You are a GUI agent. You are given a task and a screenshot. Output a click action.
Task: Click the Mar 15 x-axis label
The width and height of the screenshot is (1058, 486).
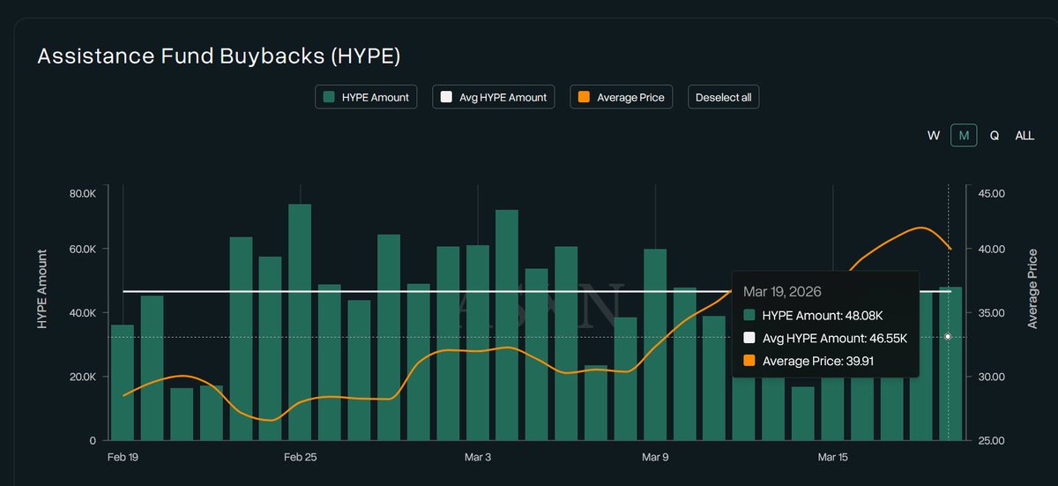pyautogui.click(x=833, y=457)
